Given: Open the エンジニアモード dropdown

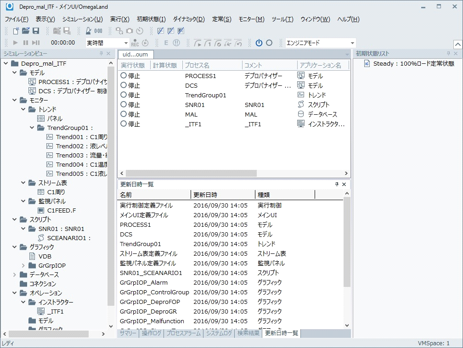Looking at the screenshot, I should (352, 42).
